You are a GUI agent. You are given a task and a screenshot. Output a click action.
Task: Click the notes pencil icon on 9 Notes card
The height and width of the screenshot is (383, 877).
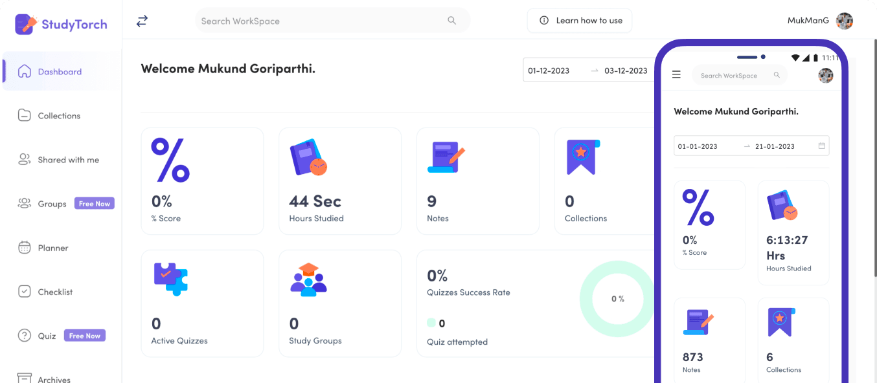click(x=446, y=157)
